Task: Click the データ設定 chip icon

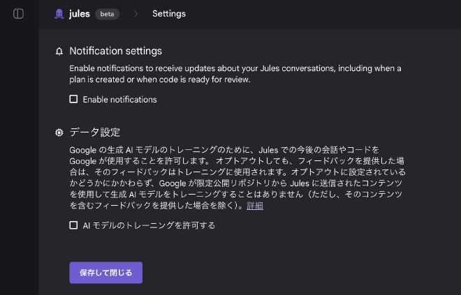Action: pyautogui.click(x=59, y=133)
